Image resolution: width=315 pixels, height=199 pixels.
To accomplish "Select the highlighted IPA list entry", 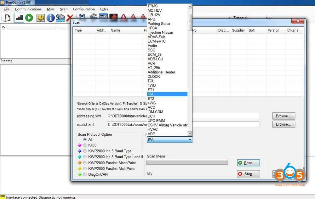I will pyautogui.click(x=167, y=94).
